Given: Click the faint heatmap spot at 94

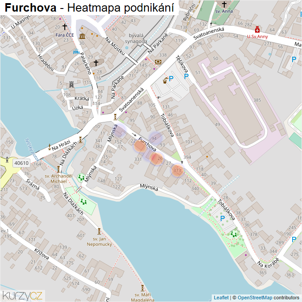Looking at the screenshot, I should click(x=155, y=138).
